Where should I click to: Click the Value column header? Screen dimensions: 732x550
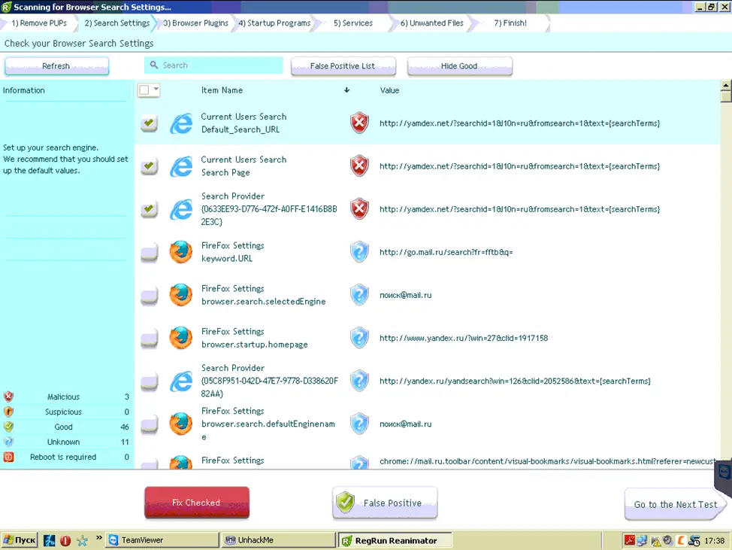tap(389, 90)
